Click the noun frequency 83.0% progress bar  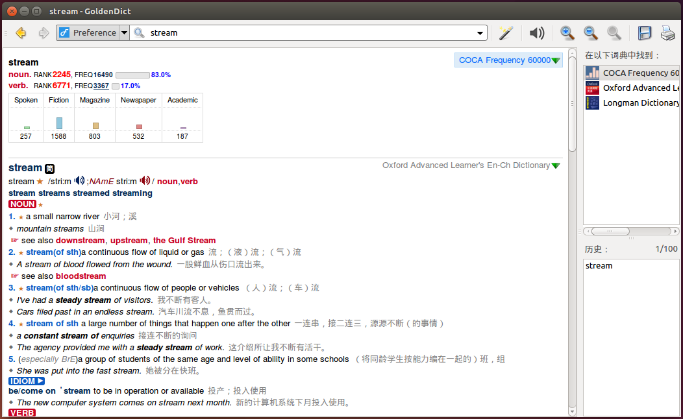[132, 75]
